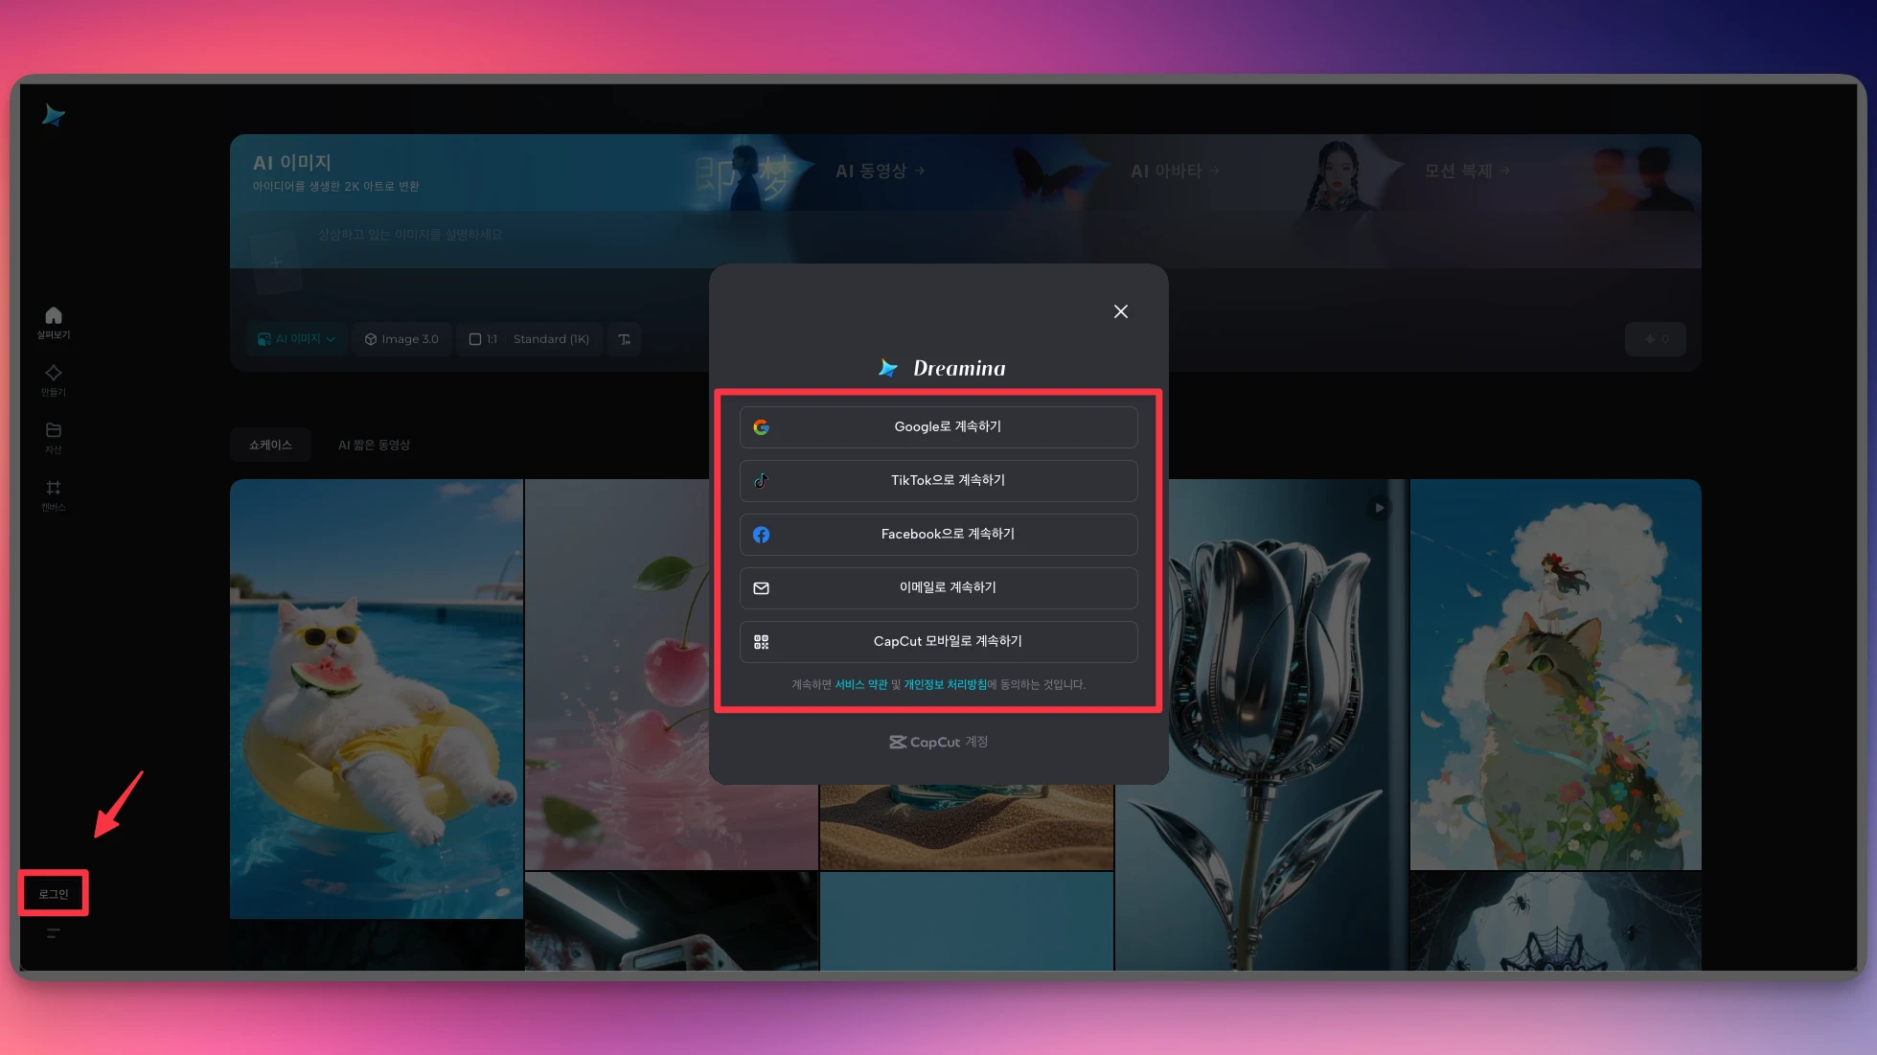Viewport: 1877px width, 1055px height.
Task: Open the Assets folder sidebar icon
Action: point(54,437)
